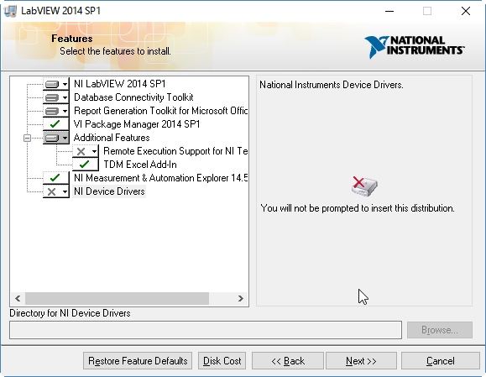Click 'Select the features to install.' subtitle
The image size is (486, 377).
(115, 51)
